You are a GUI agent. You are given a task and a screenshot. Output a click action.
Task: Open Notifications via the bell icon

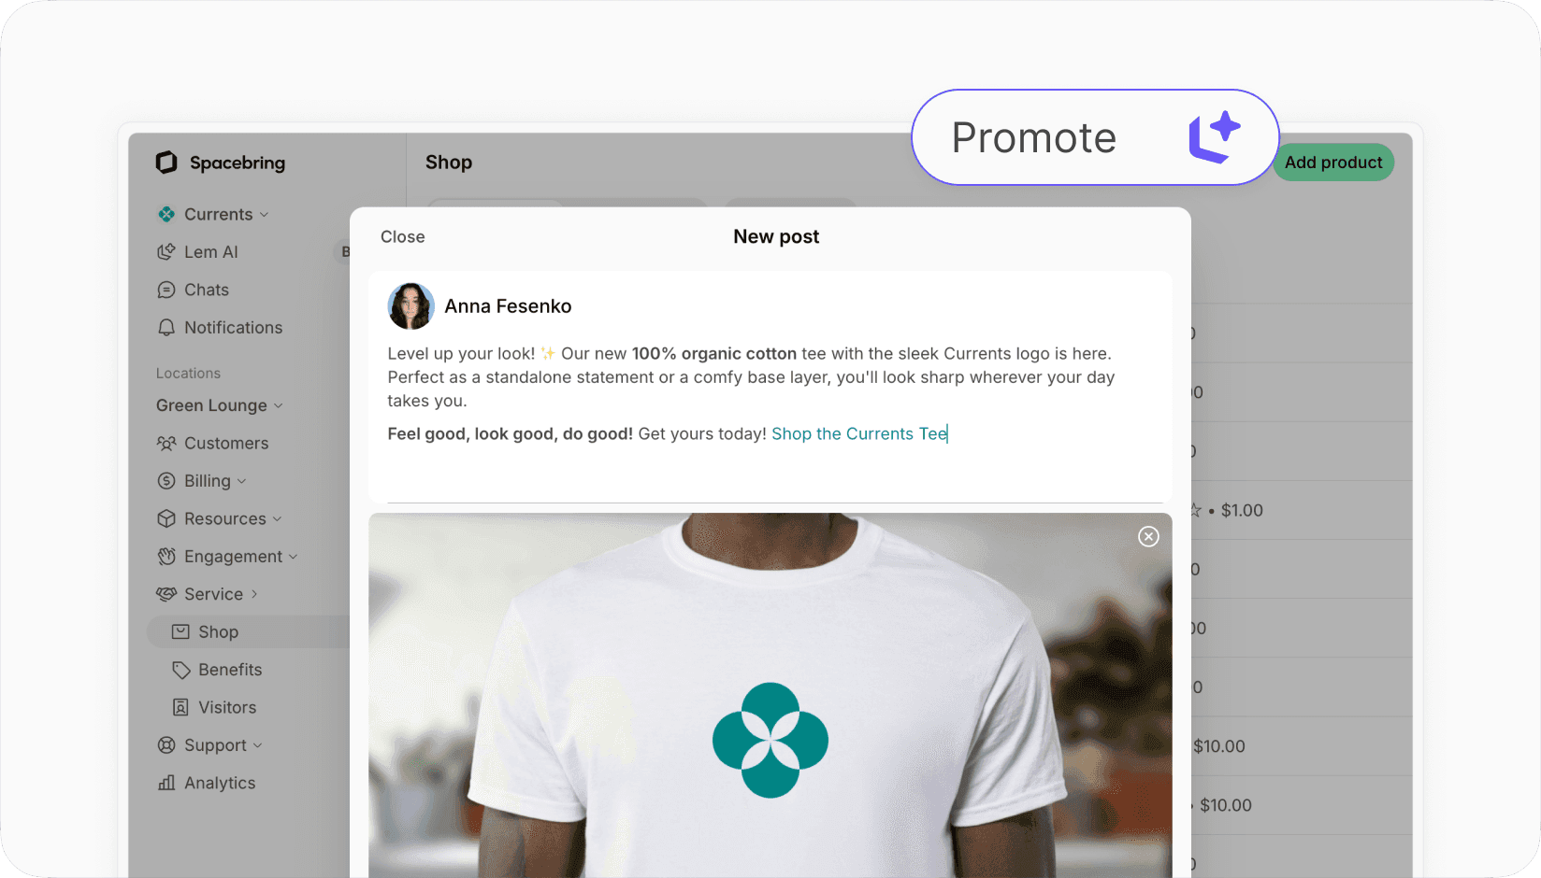pyautogui.click(x=166, y=328)
